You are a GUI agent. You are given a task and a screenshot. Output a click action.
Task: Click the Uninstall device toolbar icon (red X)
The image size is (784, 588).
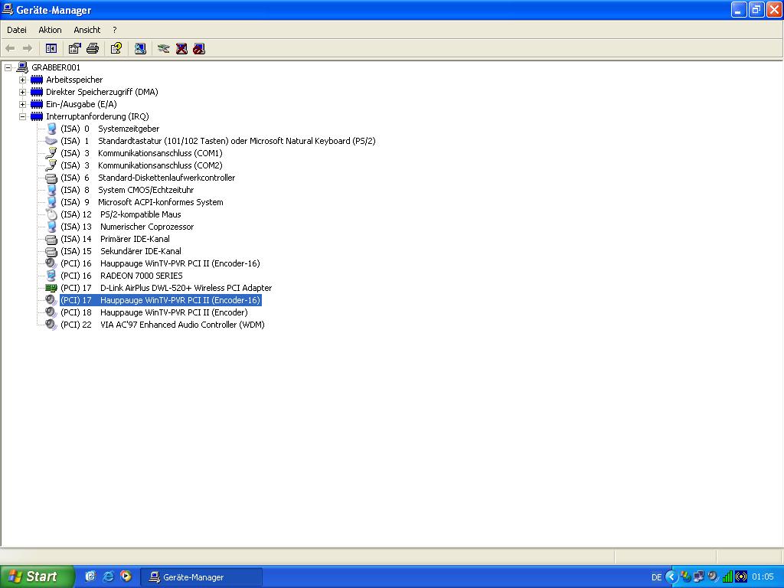tap(181, 48)
